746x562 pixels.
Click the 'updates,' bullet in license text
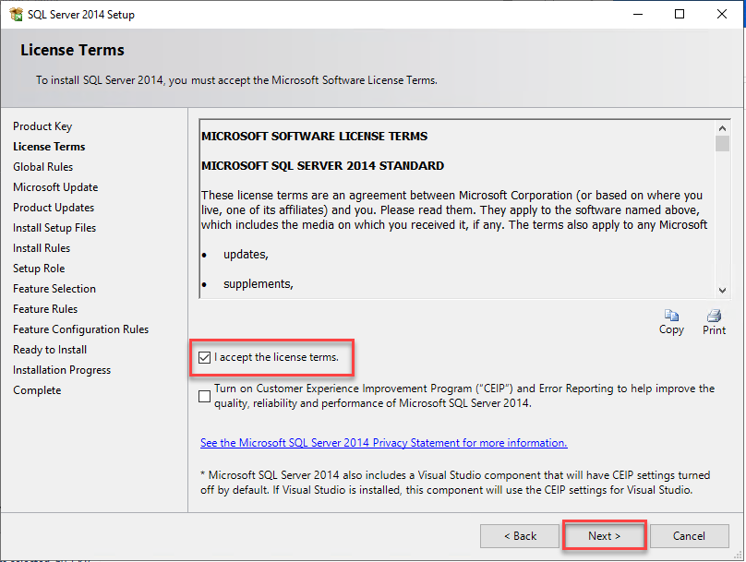tap(246, 255)
